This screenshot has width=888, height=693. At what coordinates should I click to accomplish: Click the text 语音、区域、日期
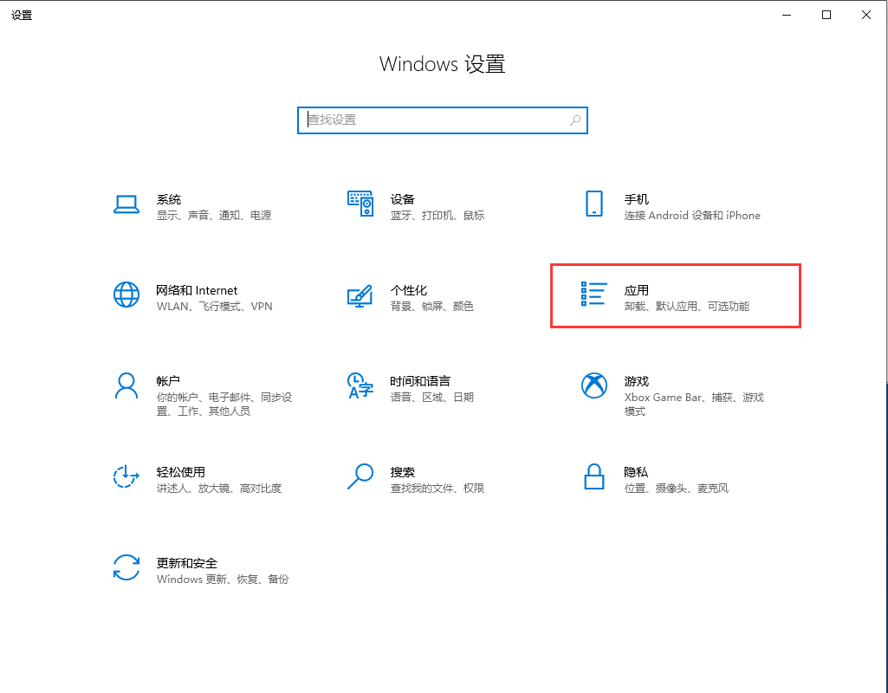432,397
